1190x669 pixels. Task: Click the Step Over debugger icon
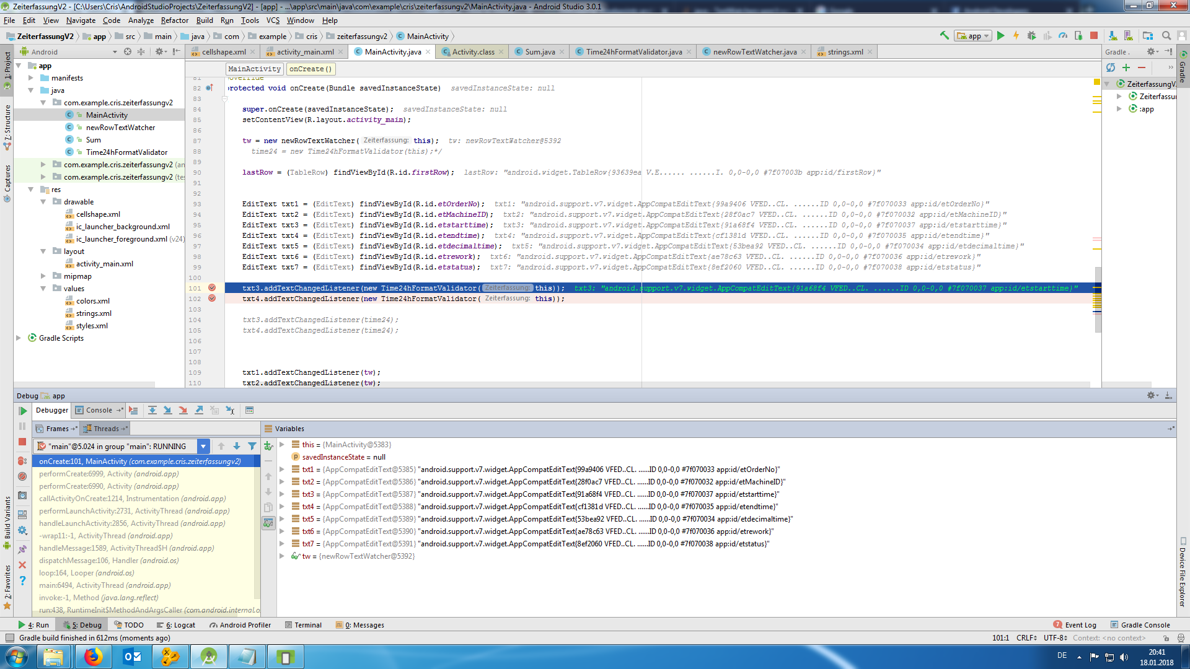point(152,410)
